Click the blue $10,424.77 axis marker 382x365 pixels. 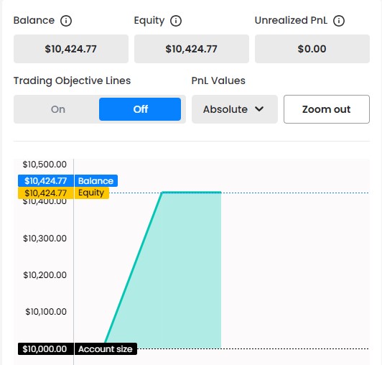click(45, 181)
